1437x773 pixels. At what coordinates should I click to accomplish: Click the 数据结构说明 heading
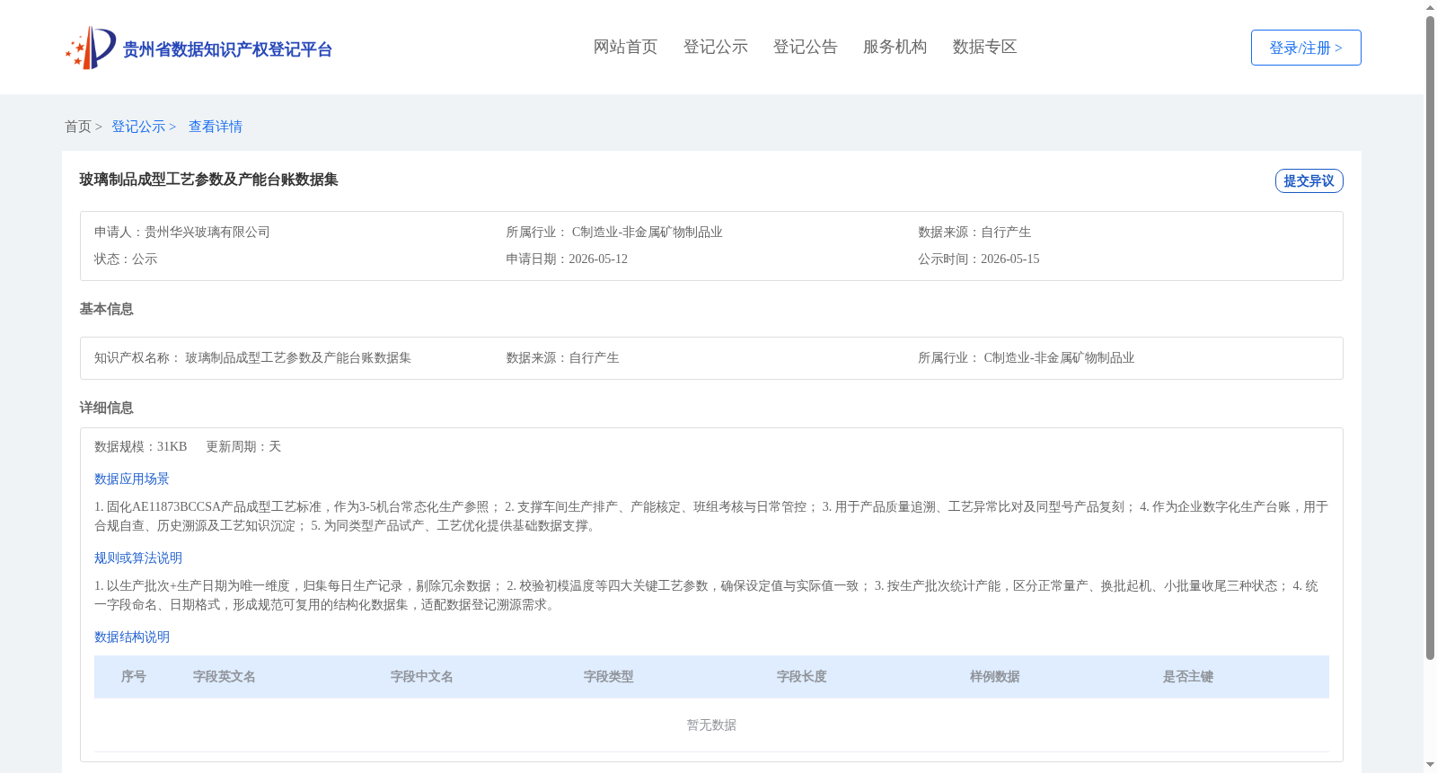pos(132,637)
